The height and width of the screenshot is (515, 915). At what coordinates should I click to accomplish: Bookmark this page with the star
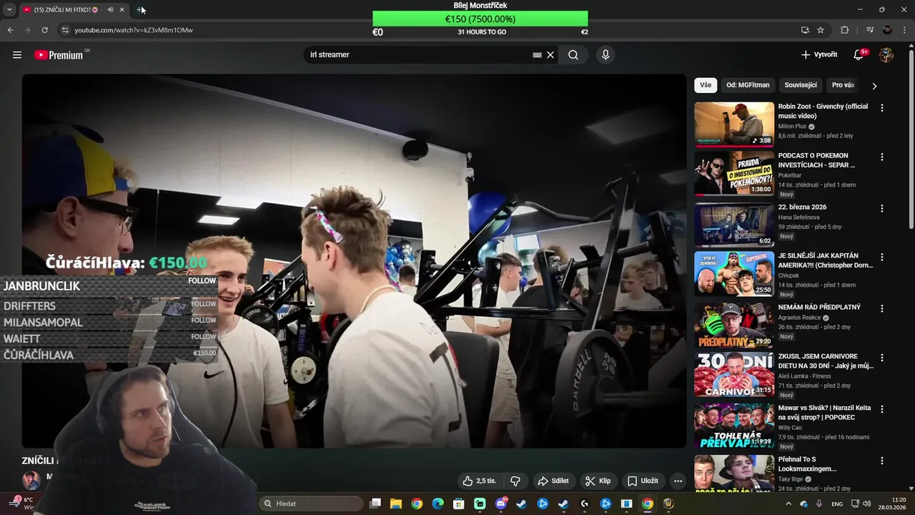(821, 30)
